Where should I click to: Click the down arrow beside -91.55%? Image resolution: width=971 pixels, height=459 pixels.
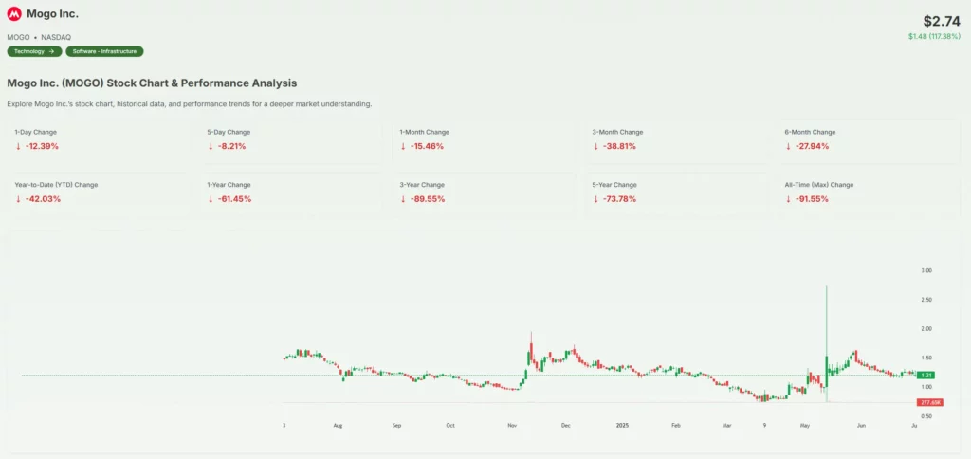click(x=788, y=199)
